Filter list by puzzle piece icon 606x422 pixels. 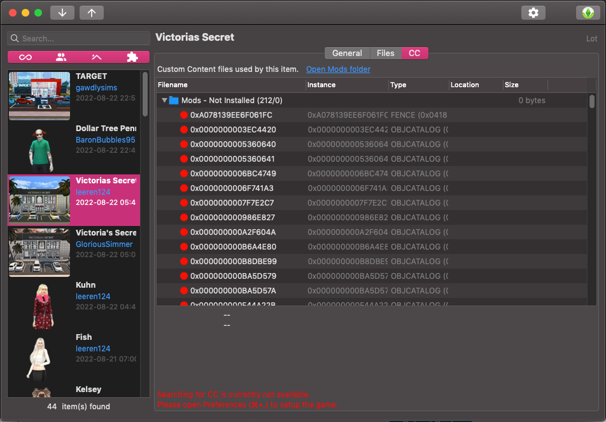(x=132, y=57)
